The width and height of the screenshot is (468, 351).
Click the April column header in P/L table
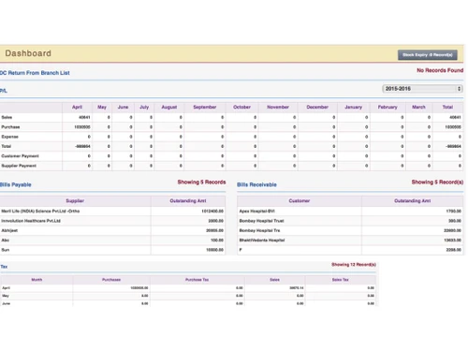(77, 107)
